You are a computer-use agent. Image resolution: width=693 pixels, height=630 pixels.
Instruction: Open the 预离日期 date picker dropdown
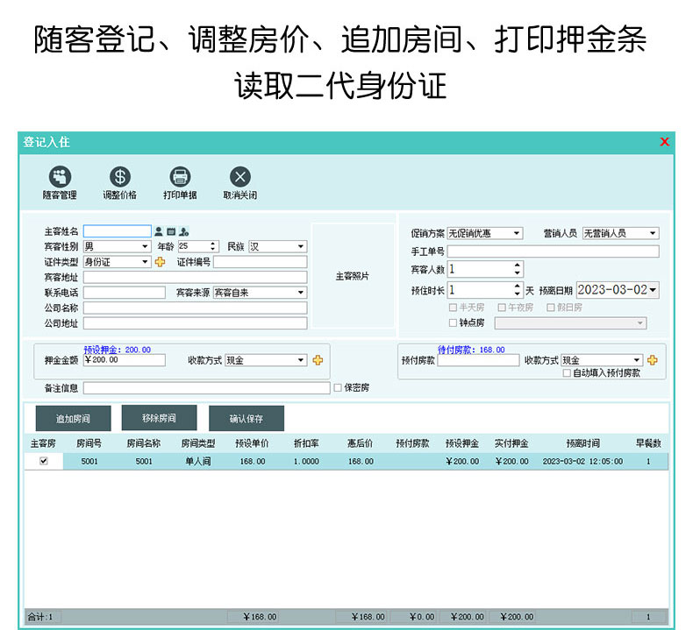click(x=654, y=290)
